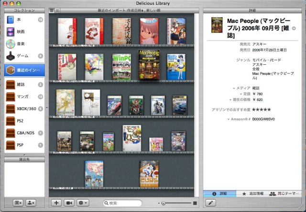Open the PS2 shelf
The image size is (306, 212).
(24, 121)
